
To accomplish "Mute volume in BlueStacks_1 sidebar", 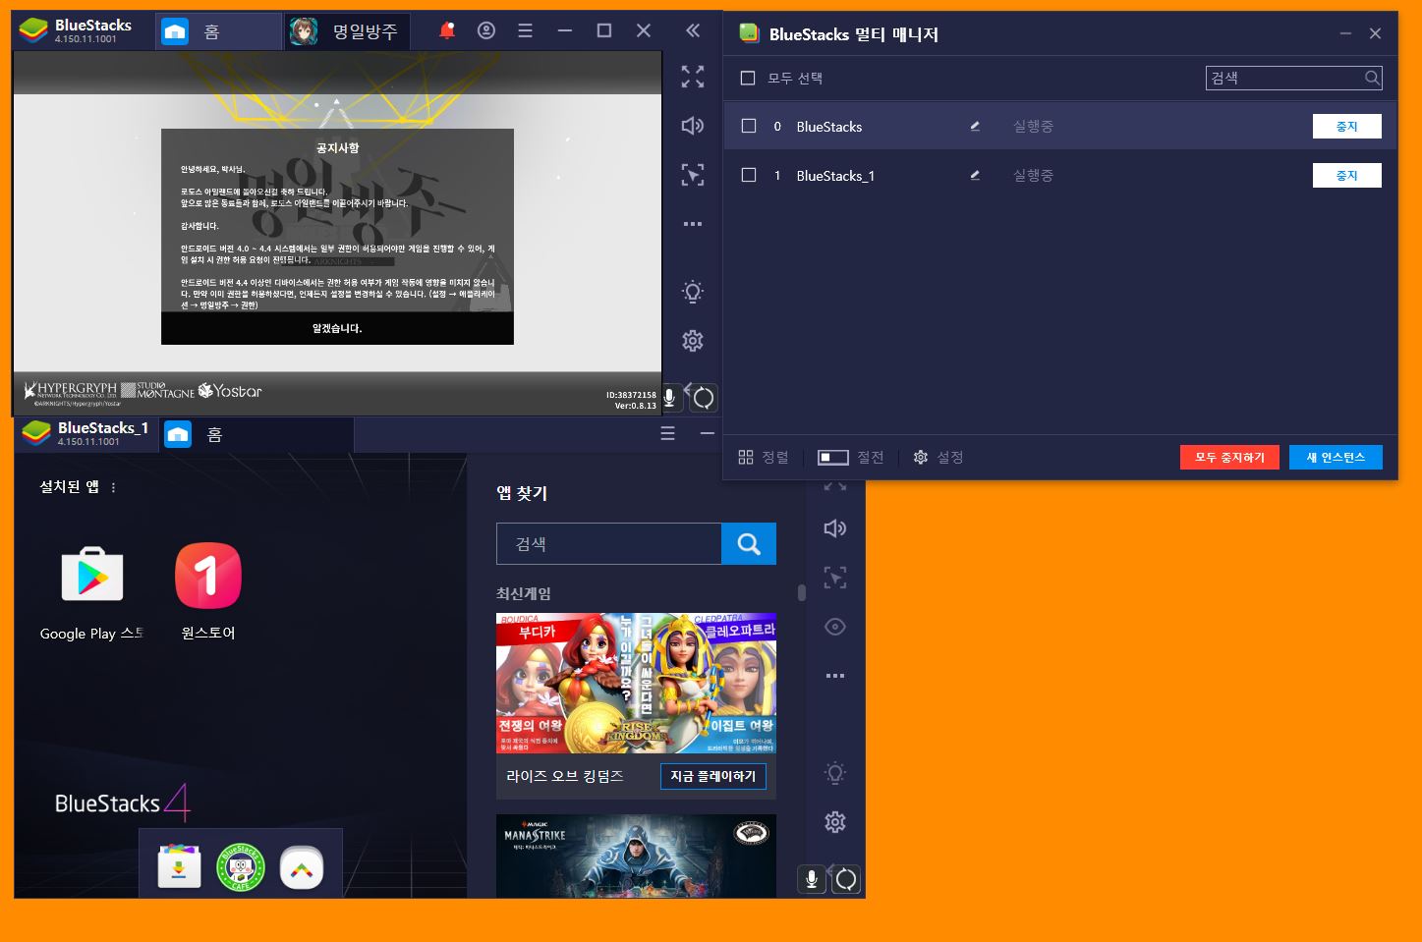I will (835, 528).
